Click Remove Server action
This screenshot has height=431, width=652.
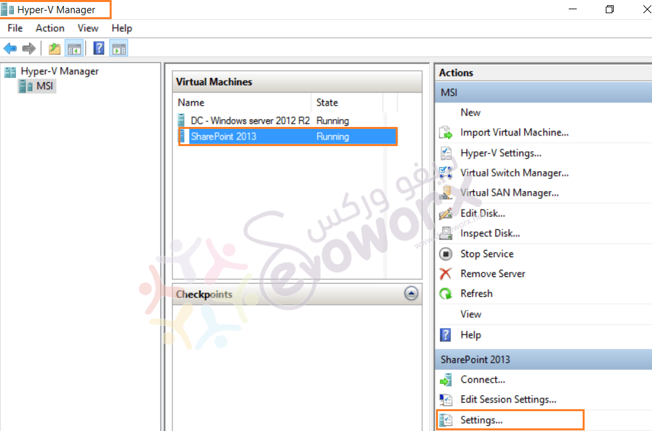(492, 274)
